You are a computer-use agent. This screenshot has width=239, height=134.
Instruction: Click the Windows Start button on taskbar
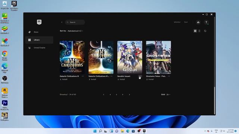(x=95, y=131)
